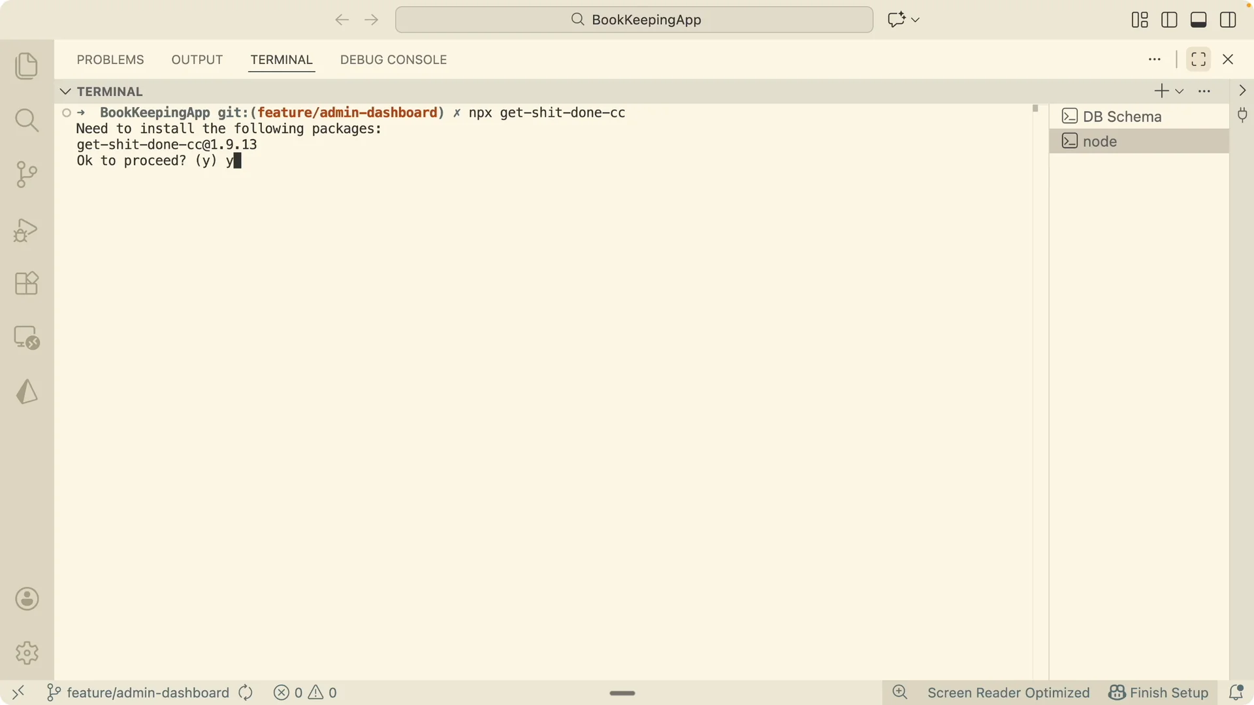Expand the right chevron beside terminal header
Viewport: 1254px width, 705px height.
click(x=1242, y=91)
